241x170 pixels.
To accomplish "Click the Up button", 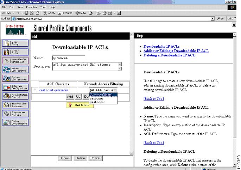I will coord(78,97).
